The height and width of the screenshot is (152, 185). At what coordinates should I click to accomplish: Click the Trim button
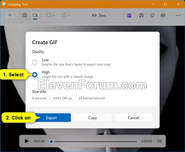tap(99, 15)
